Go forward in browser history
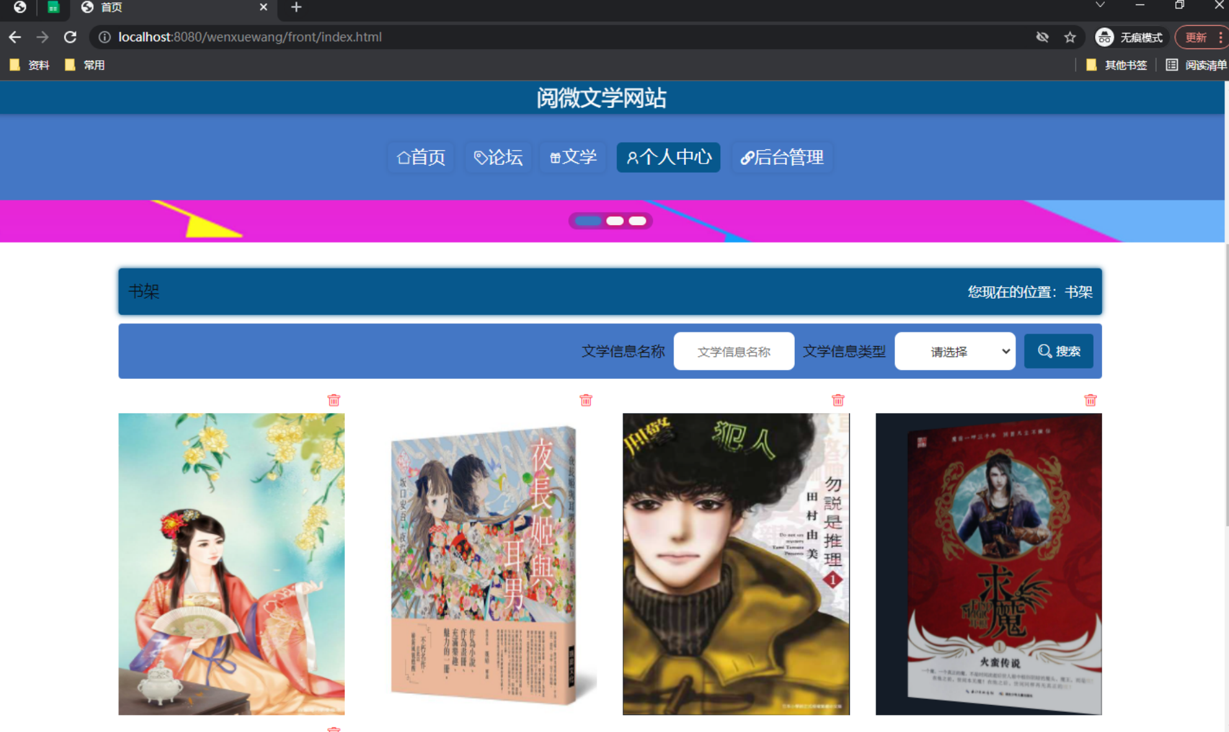The image size is (1229, 732). point(43,37)
